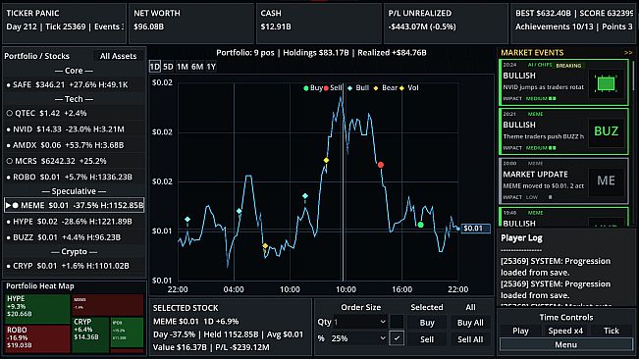Toggle Vol legend entry on chart
639x359 pixels.
409,88
